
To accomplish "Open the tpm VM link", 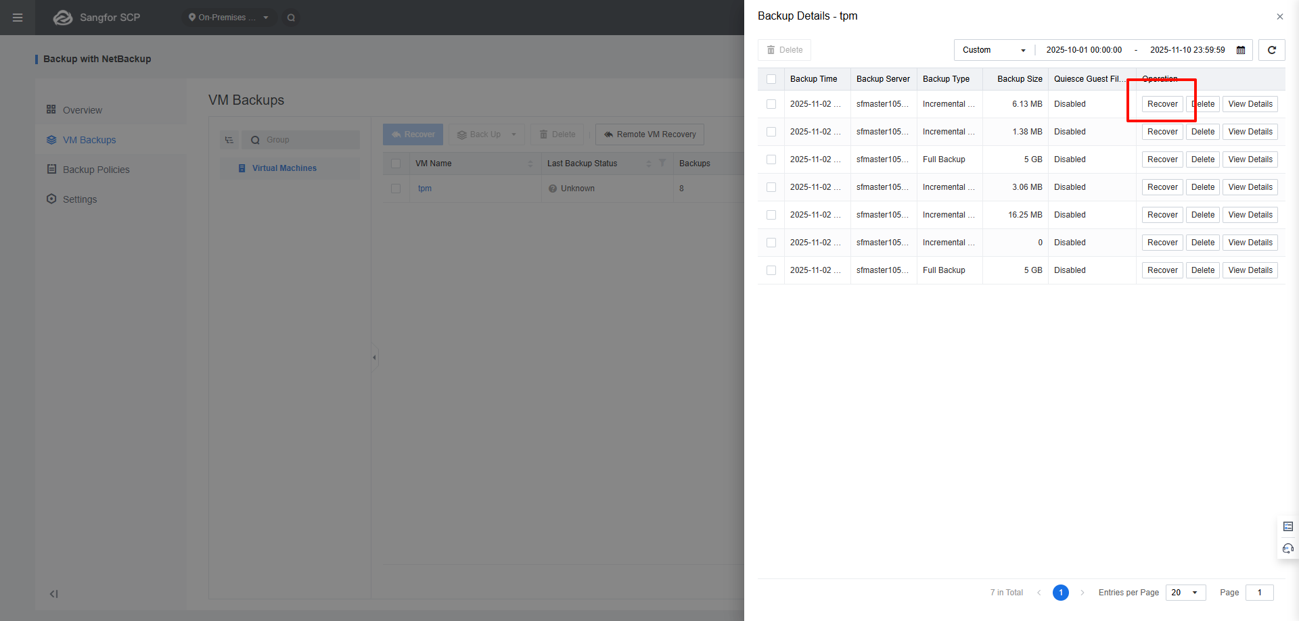I will point(425,189).
